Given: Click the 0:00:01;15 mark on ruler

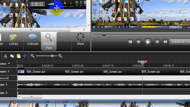Looking at the screenshot, I should [x=108, y=66].
